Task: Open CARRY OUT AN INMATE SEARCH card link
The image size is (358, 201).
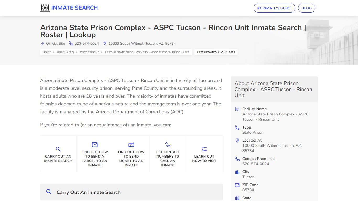Action: 58,159
